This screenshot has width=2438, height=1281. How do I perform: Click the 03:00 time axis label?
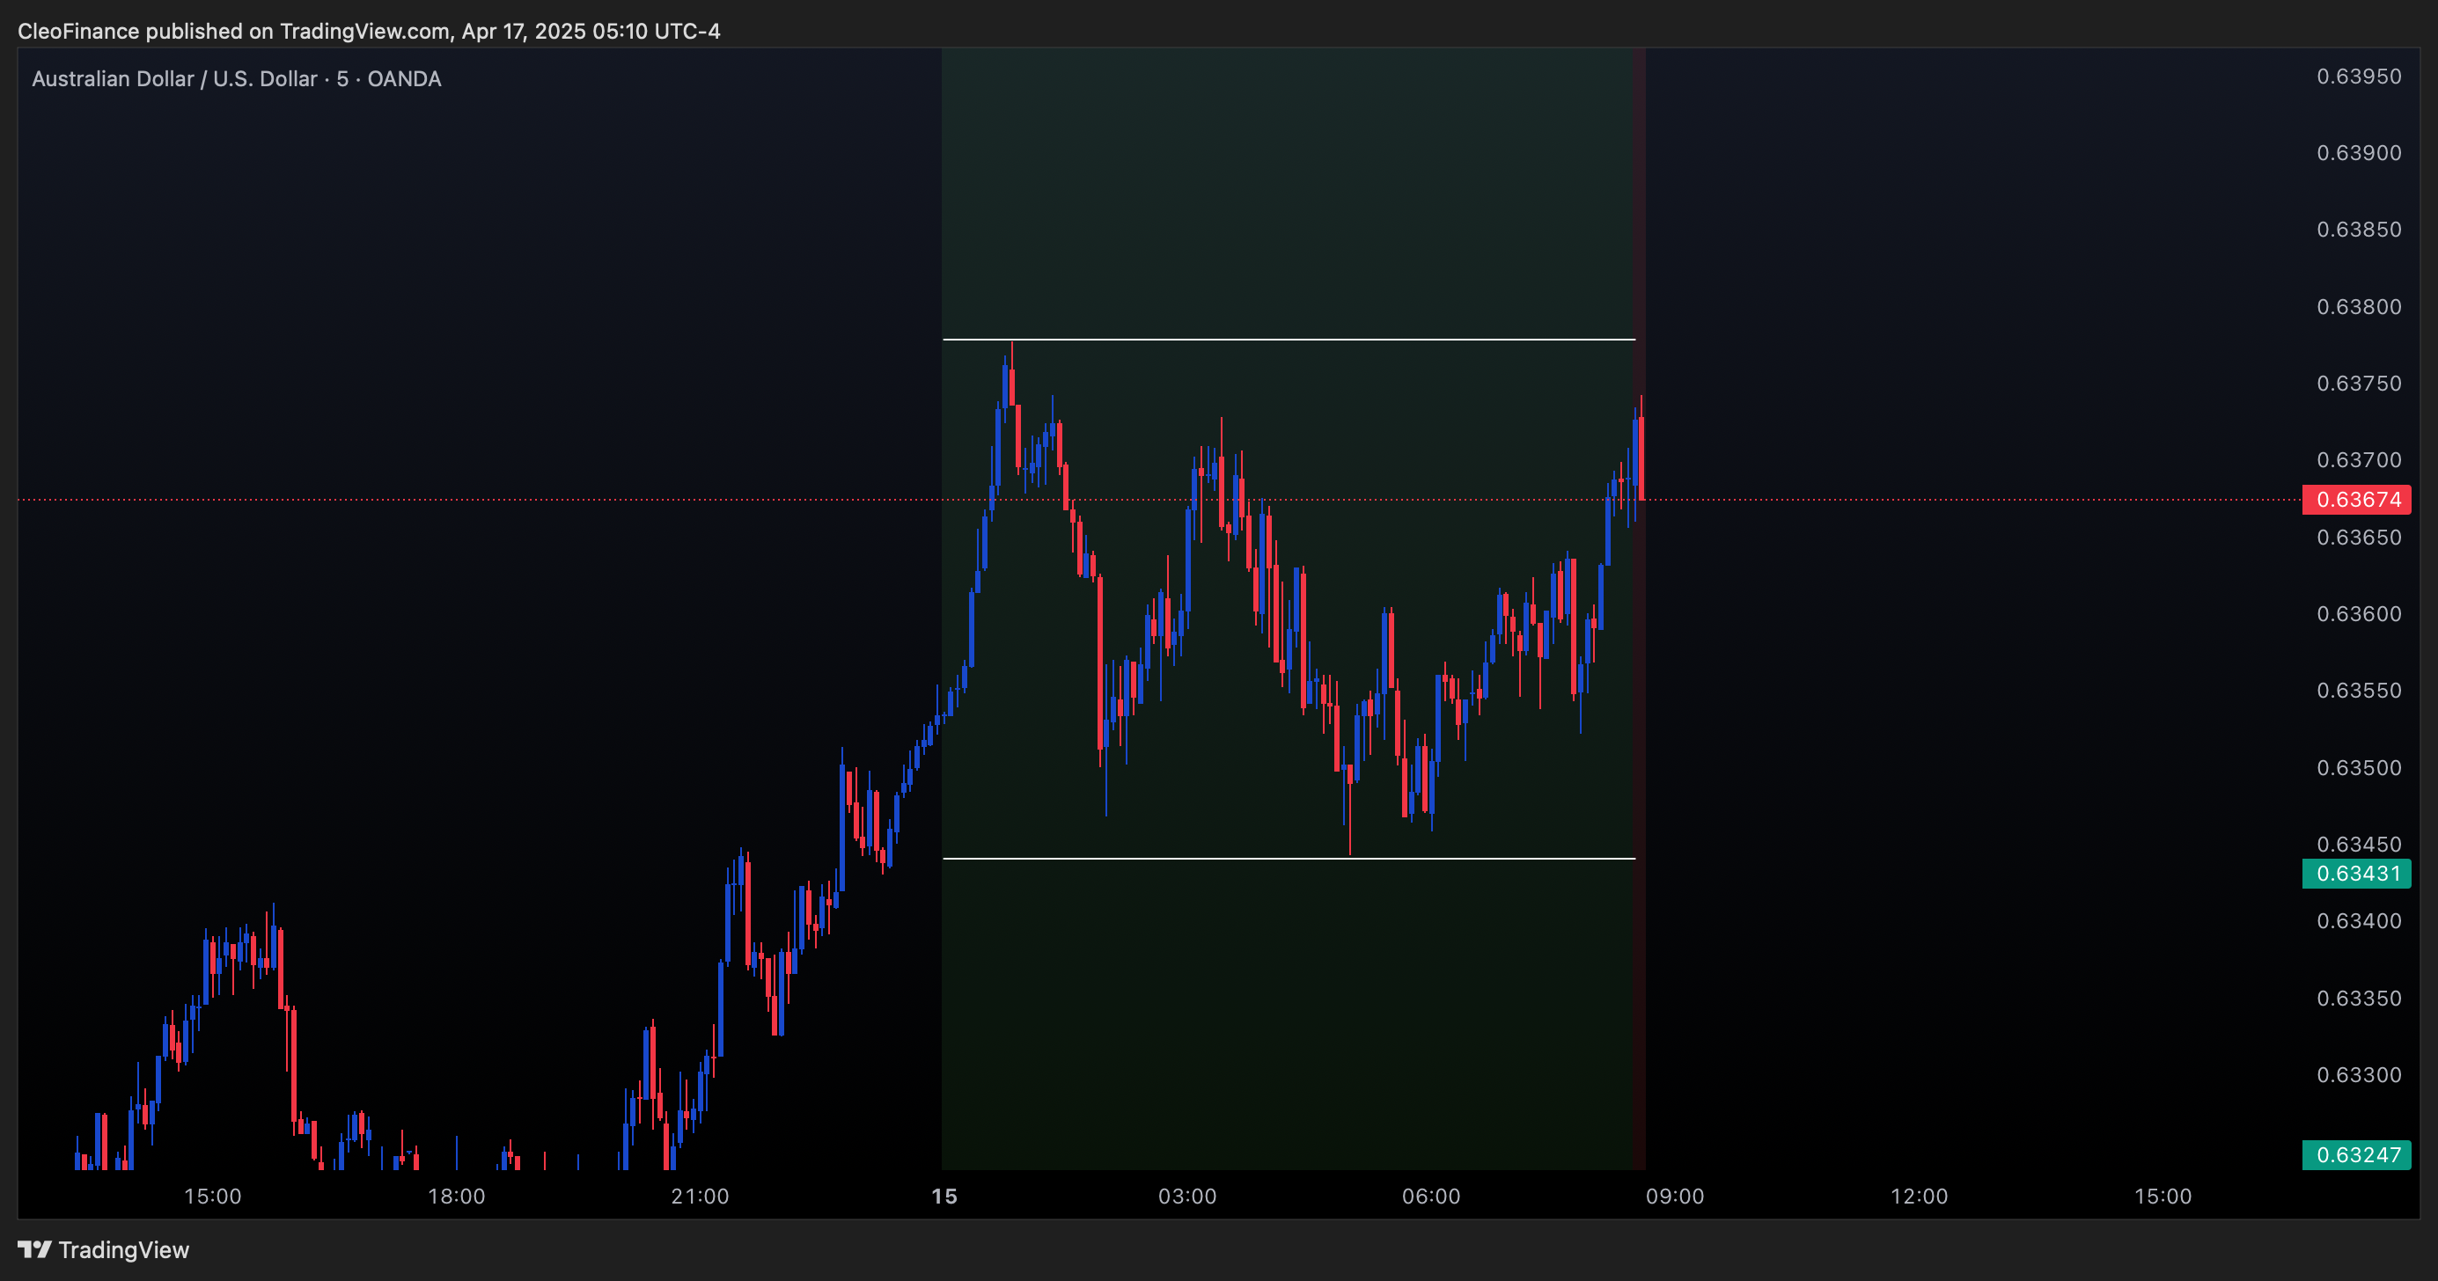click(x=1188, y=1197)
